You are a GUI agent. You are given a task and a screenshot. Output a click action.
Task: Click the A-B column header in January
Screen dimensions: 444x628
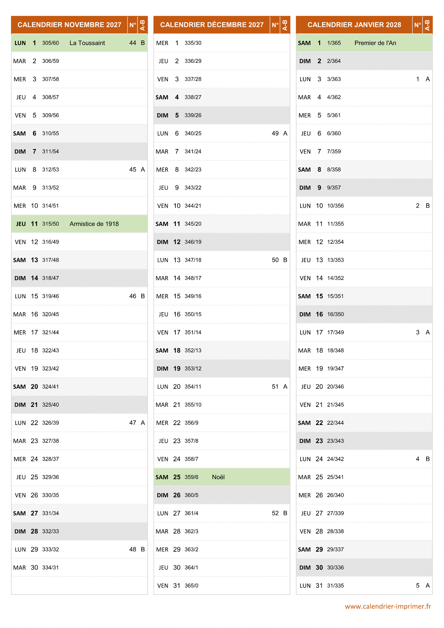pos(427,25)
